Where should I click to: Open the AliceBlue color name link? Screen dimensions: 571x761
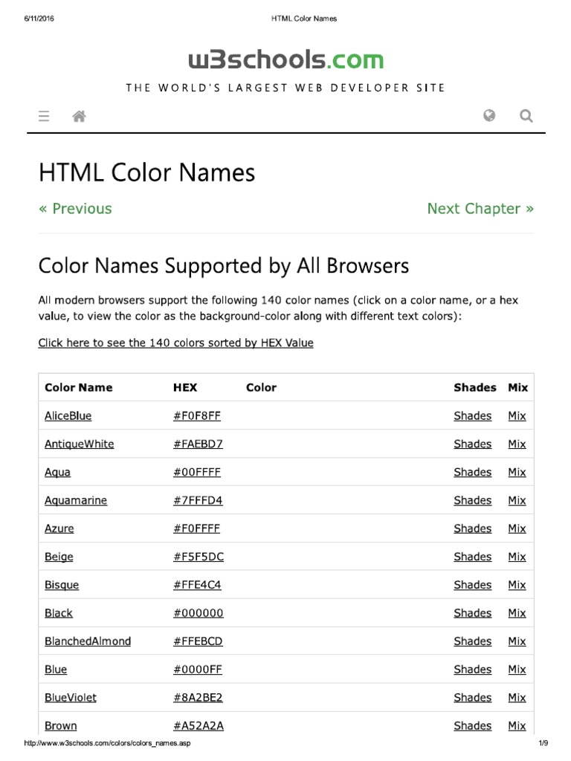68,416
